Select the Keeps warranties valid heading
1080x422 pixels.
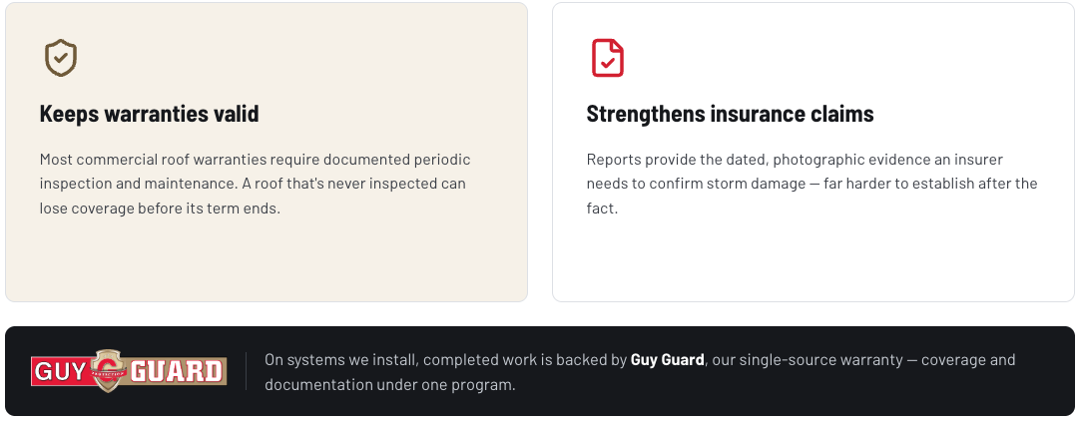coord(150,114)
